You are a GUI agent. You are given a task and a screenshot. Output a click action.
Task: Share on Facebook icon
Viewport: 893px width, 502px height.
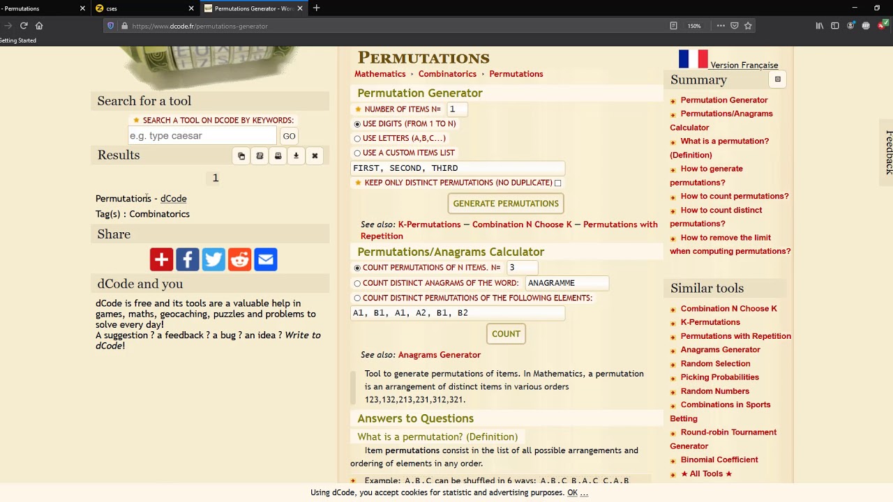coord(187,259)
